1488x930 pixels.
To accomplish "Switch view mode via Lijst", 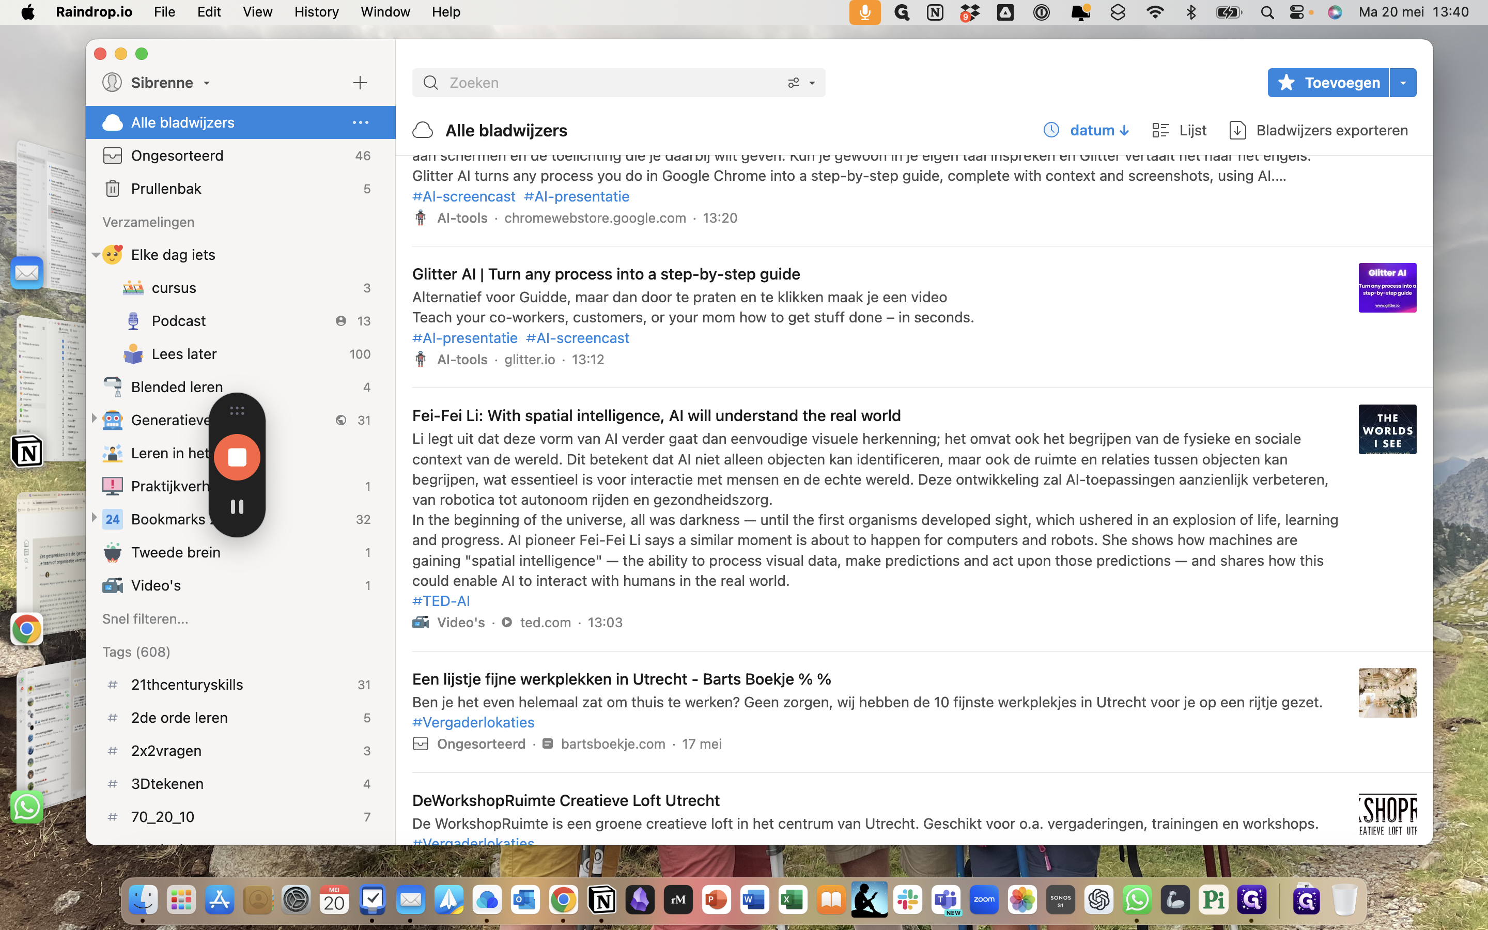I will [1179, 130].
